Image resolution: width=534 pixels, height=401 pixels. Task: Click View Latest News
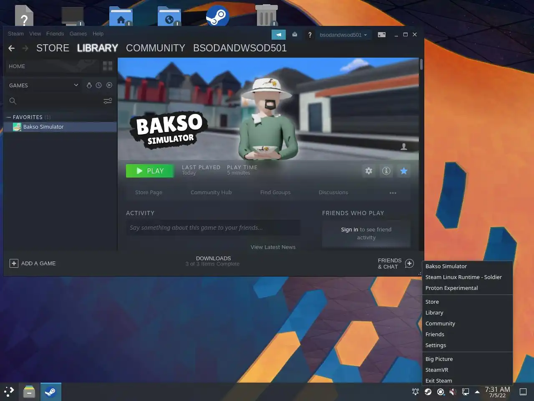tap(273, 247)
